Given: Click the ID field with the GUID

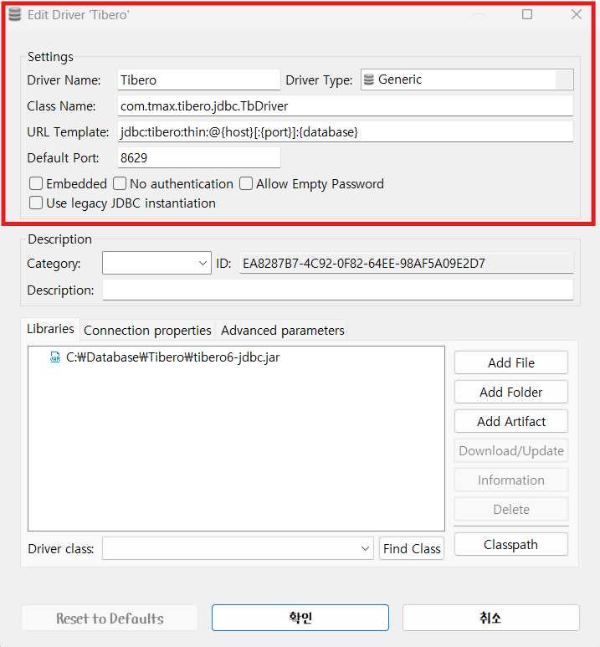Looking at the screenshot, I should (407, 264).
